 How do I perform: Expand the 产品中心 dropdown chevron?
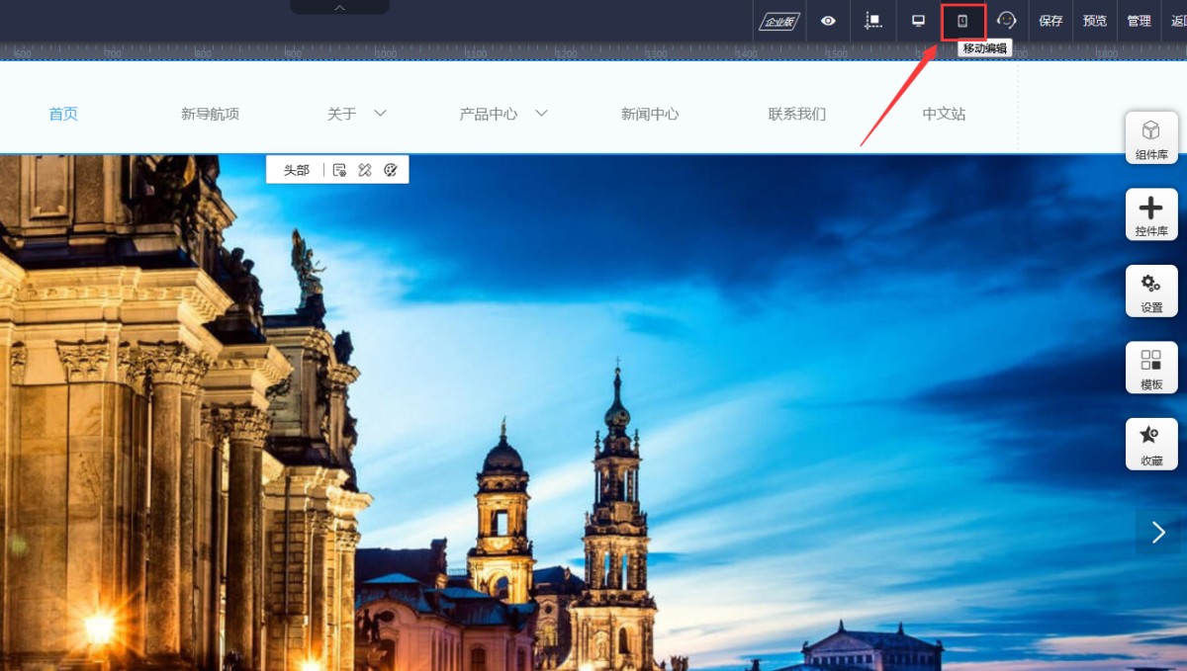(x=541, y=114)
